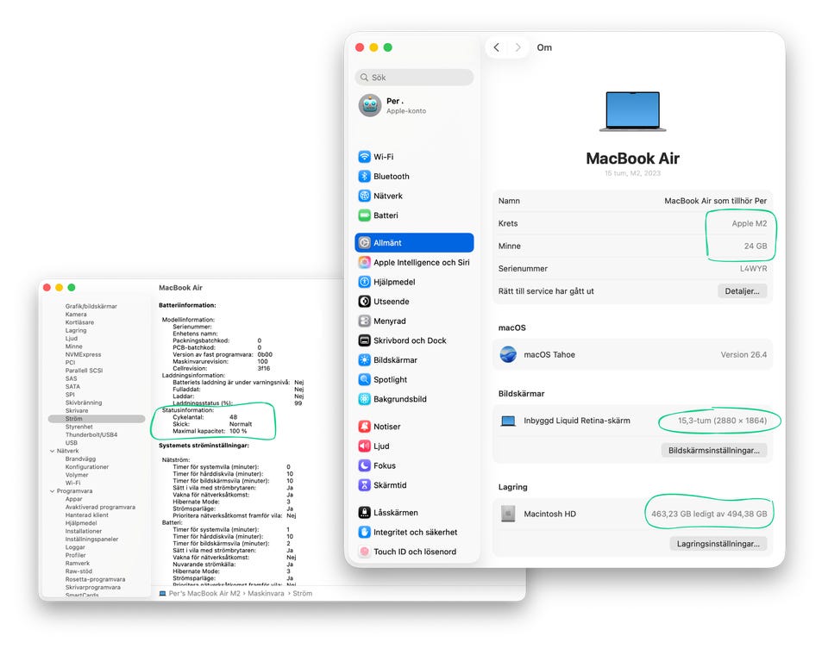Click the 24 GB memory value
828x649 pixels.
[x=756, y=246]
